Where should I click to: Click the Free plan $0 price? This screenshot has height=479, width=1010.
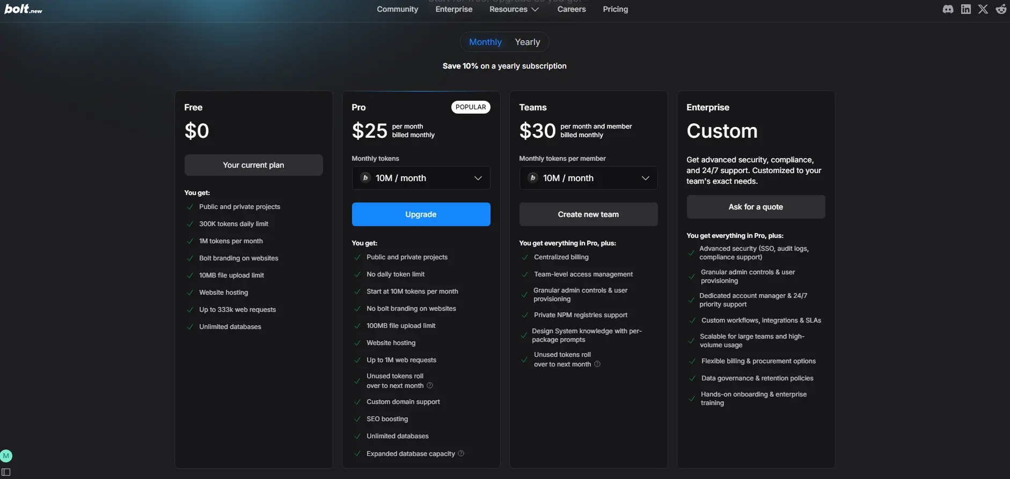coord(197,131)
